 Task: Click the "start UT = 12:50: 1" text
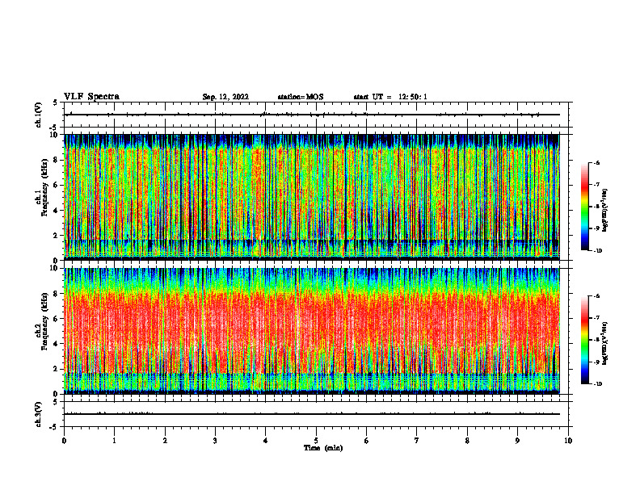pyautogui.click(x=390, y=97)
